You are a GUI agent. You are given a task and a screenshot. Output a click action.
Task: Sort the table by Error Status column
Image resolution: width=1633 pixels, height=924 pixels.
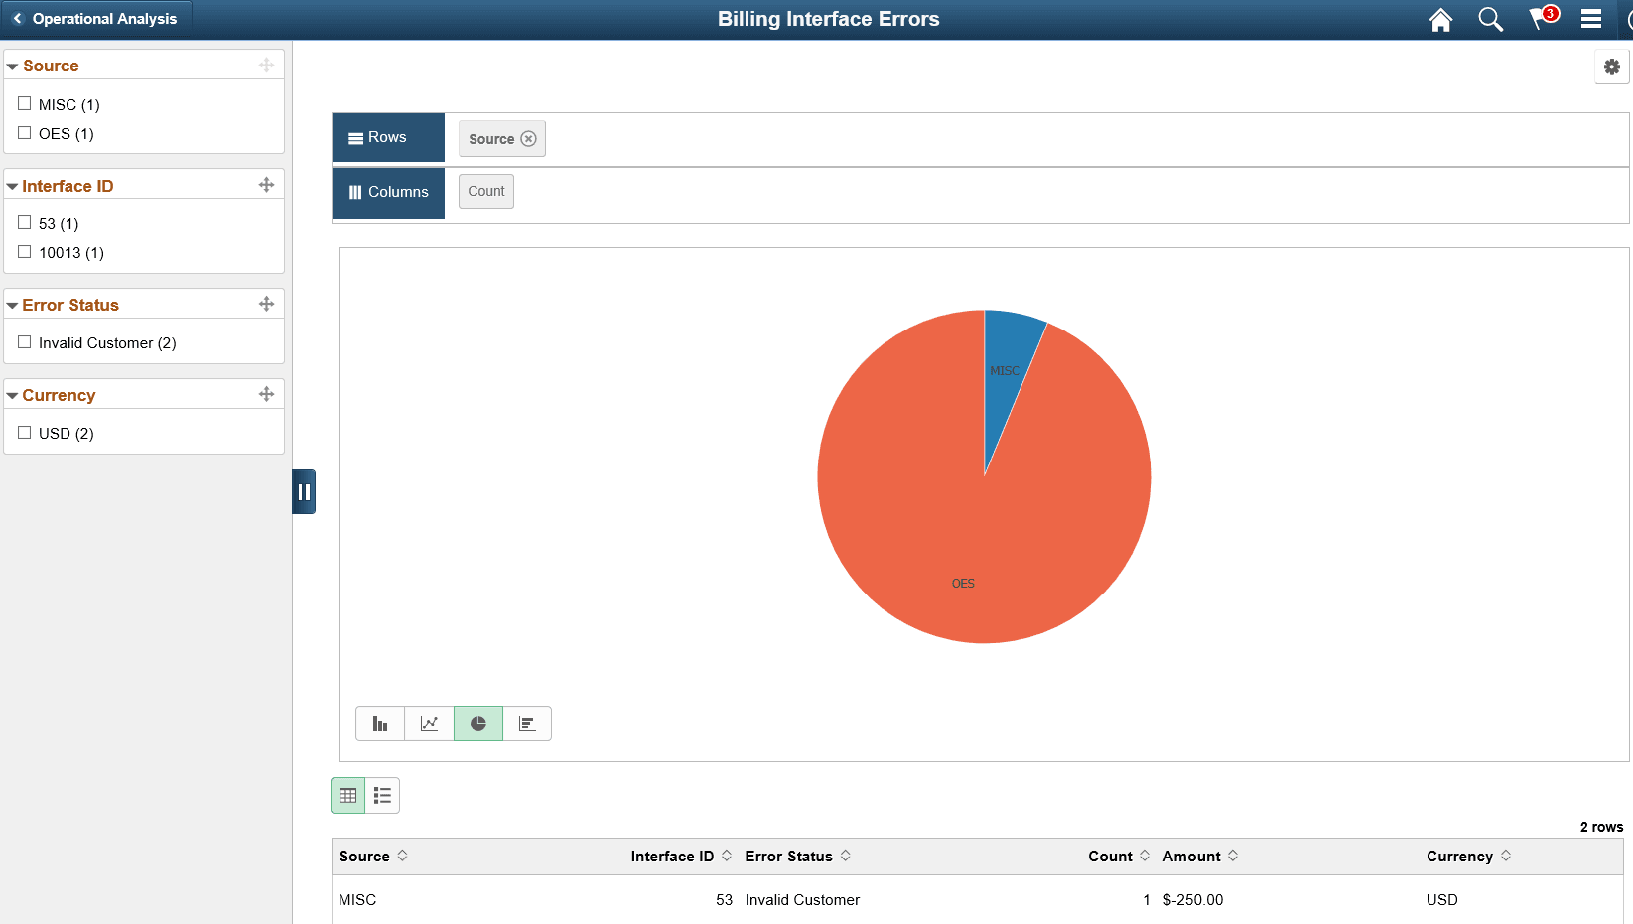click(x=846, y=856)
